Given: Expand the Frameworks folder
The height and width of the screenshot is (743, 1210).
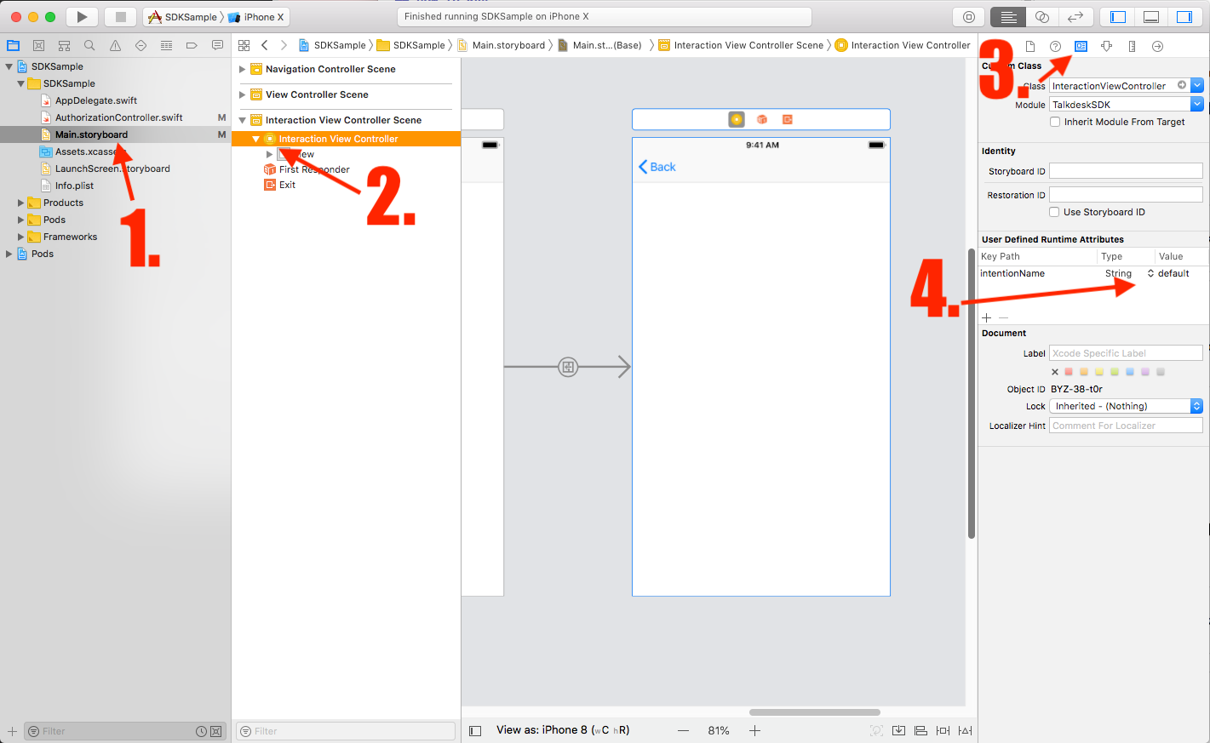Looking at the screenshot, I should [x=20, y=237].
